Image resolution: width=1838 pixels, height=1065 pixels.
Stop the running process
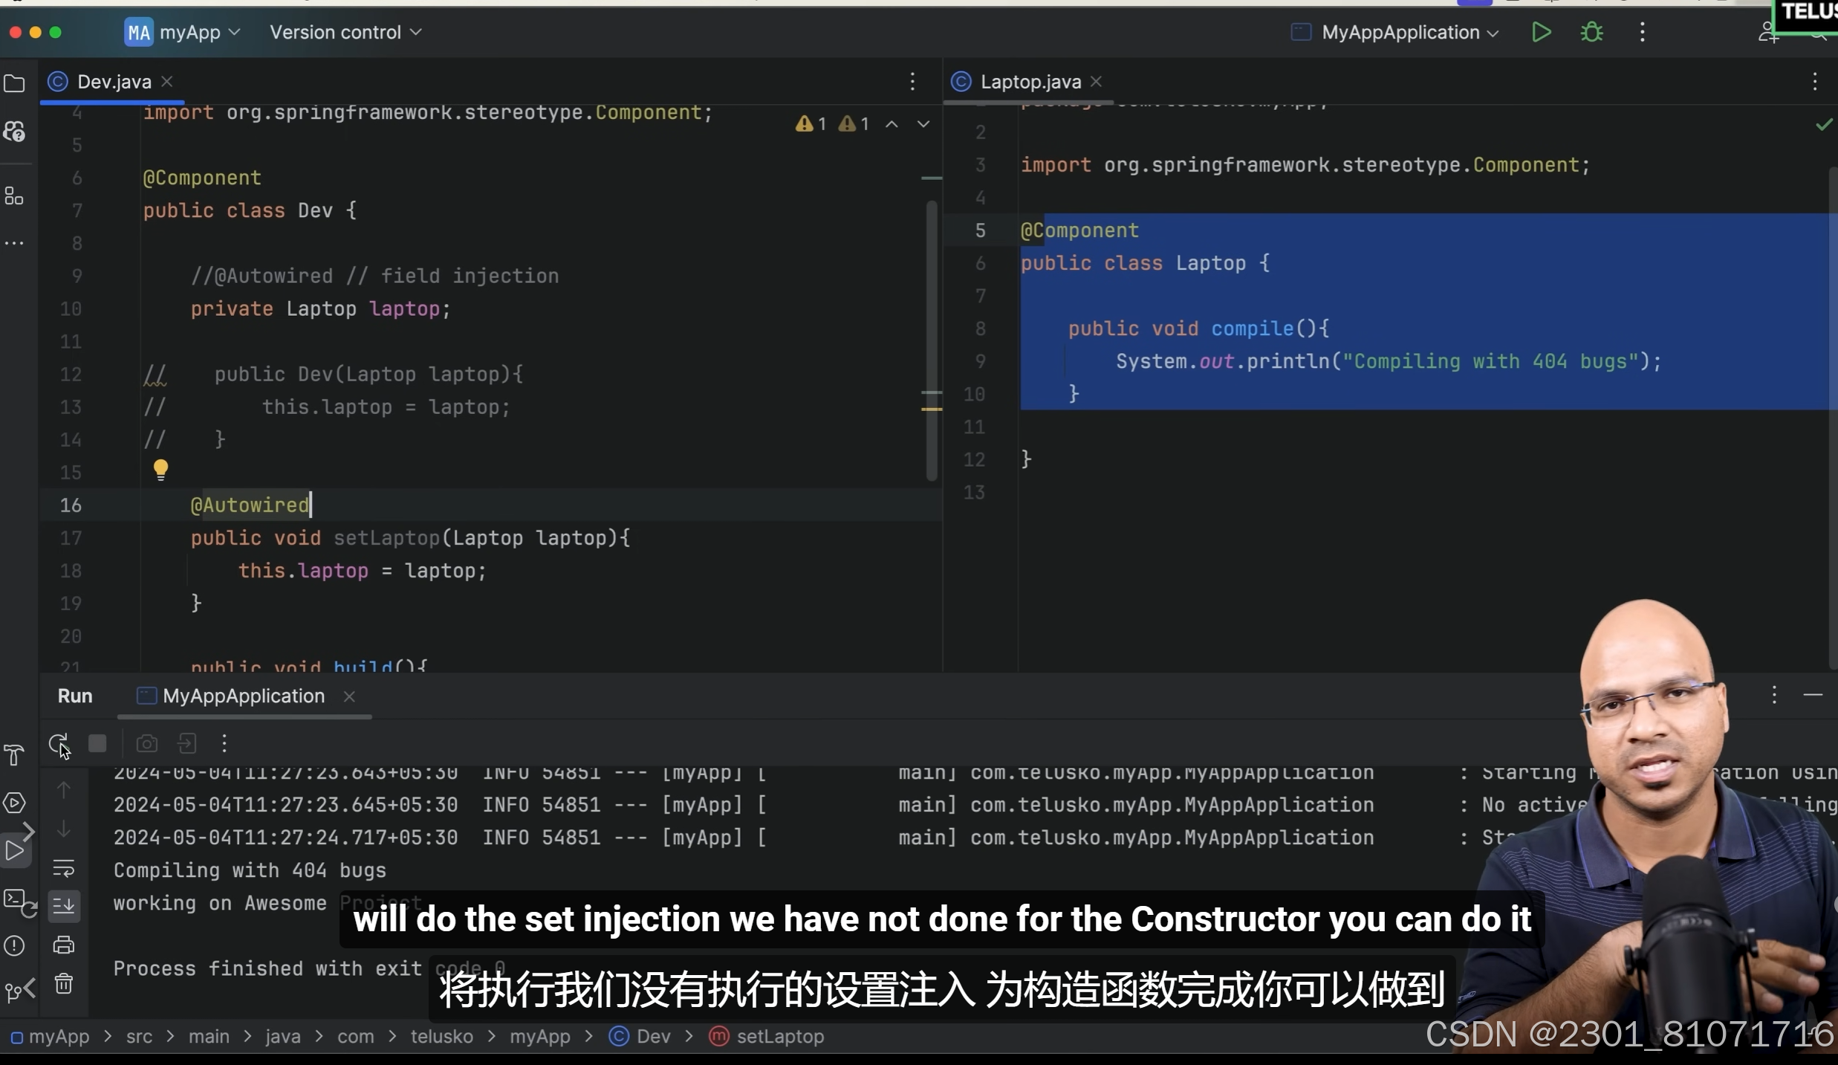[97, 743]
